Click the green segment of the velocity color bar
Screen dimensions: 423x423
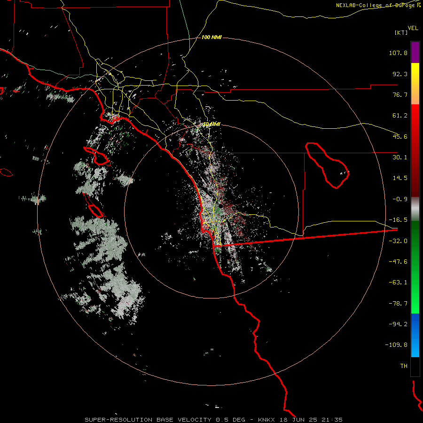click(415, 267)
